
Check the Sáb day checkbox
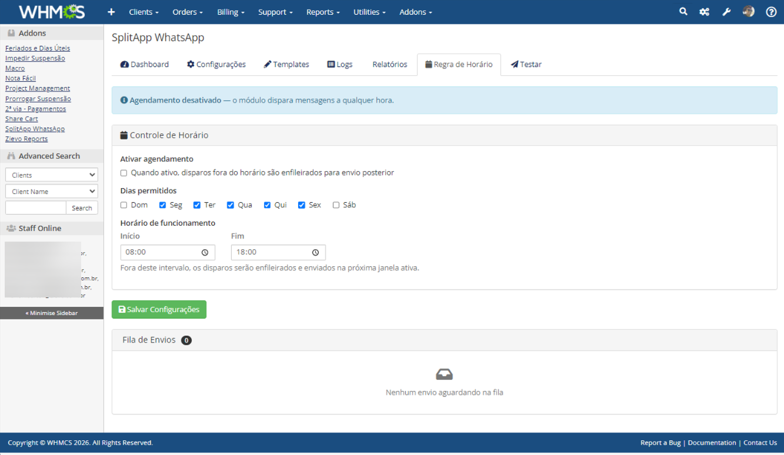click(x=336, y=205)
